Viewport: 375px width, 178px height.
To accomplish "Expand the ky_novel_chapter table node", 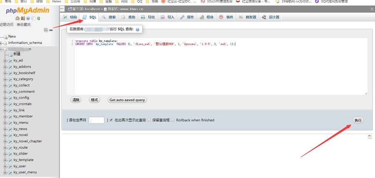I will click(x=5, y=141).
